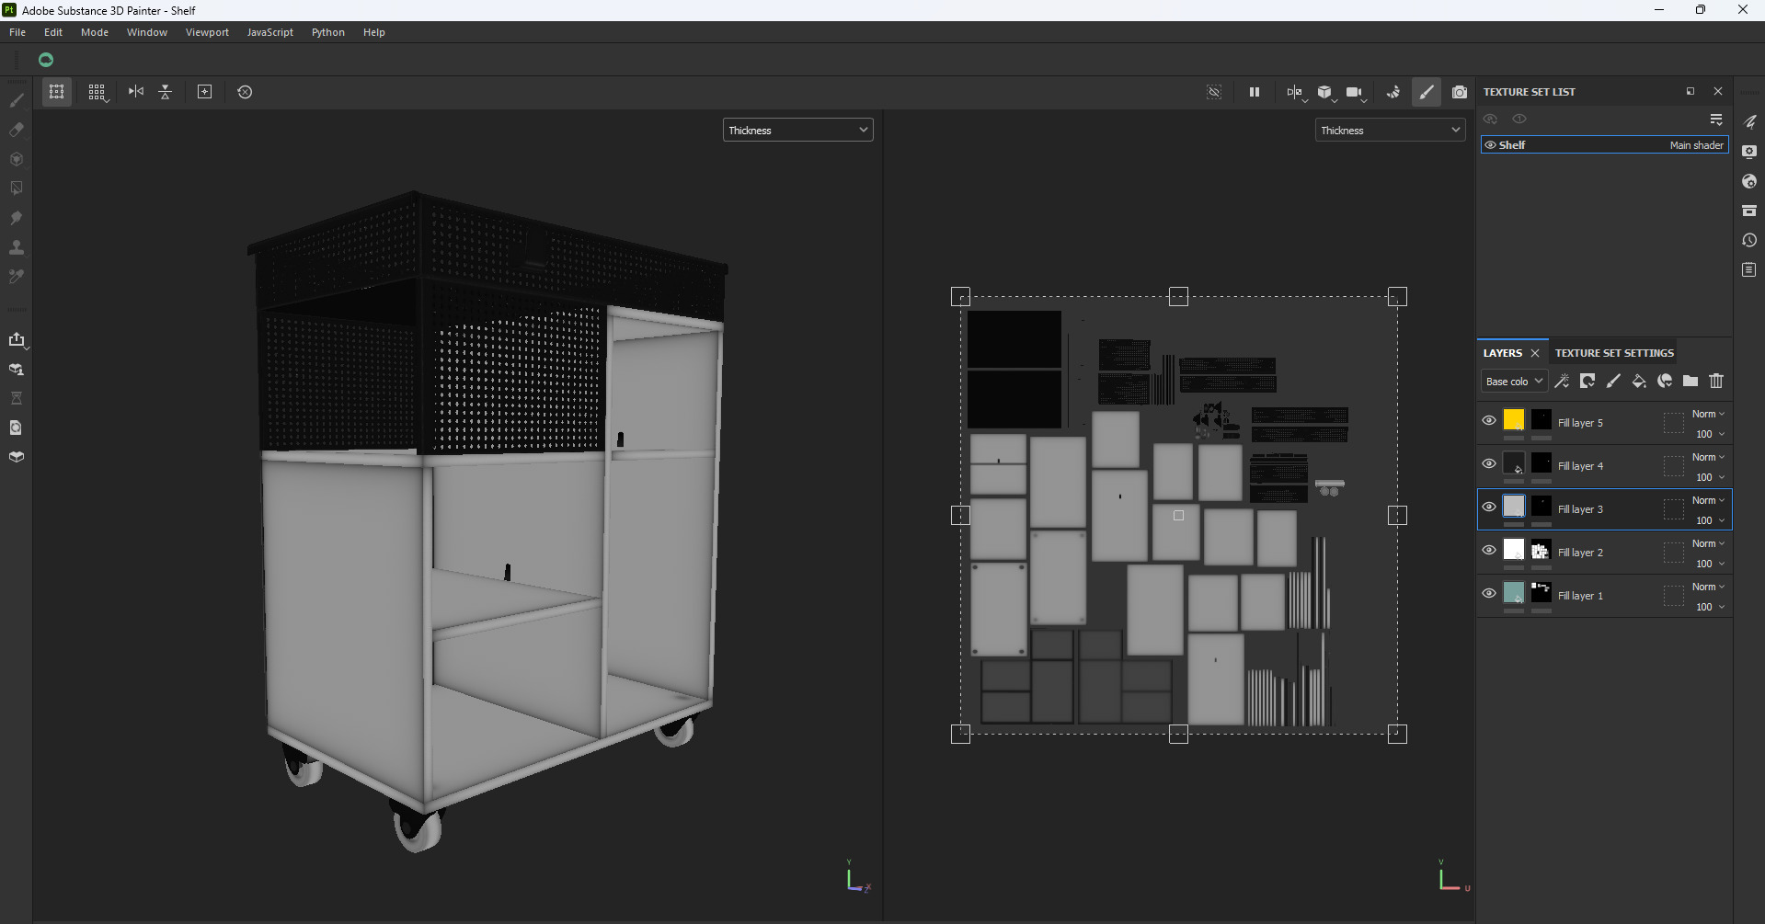This screenshot has height=924, width=1765.
Task: Open the symmetry settings icon in viewport toolbar
Action: (1295, 92)
